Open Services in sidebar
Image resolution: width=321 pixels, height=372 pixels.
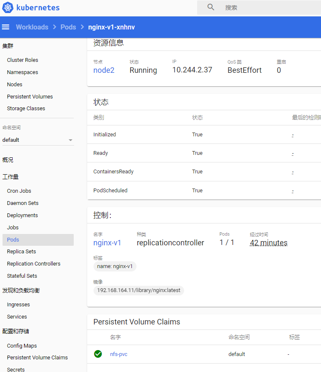pyautogui.click(x=17, y=317)
